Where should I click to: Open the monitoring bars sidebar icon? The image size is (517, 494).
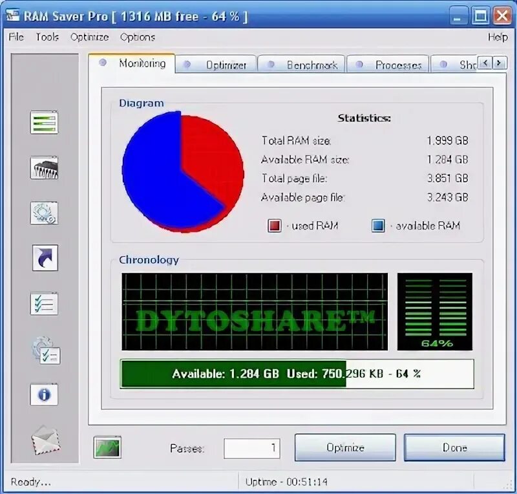(x=44, y=122)
